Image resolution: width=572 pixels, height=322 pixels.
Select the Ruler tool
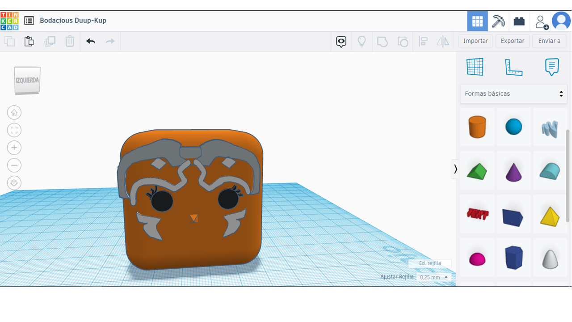point(513,67)
